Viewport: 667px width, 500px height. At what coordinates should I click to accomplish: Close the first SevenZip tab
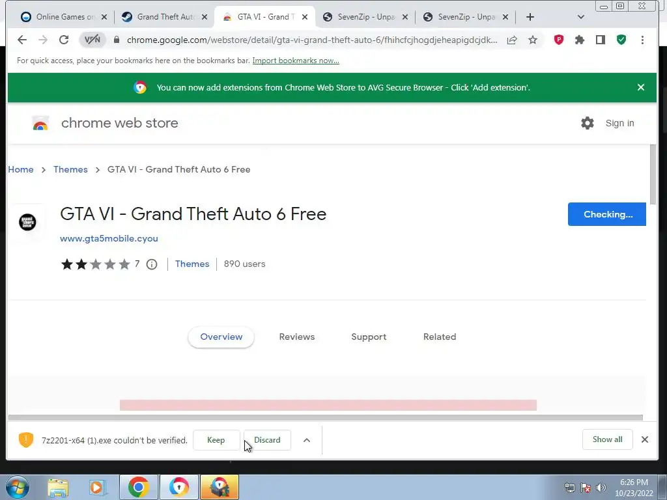click(405, 17)
